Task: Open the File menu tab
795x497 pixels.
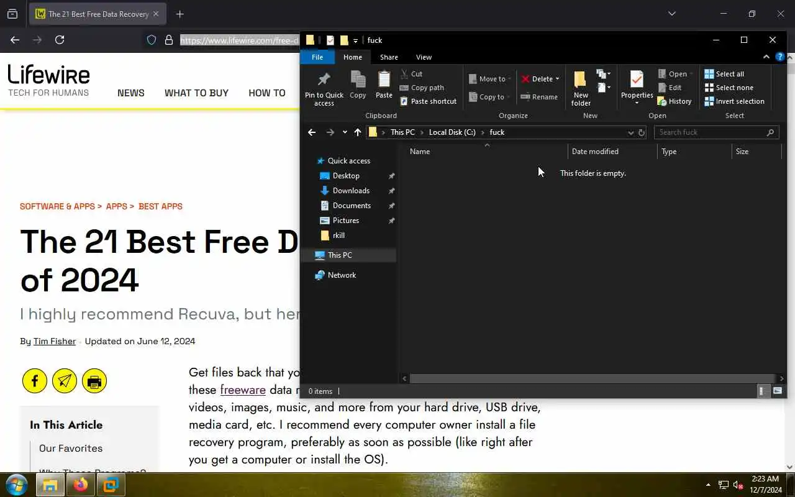Action: [317, 57]
